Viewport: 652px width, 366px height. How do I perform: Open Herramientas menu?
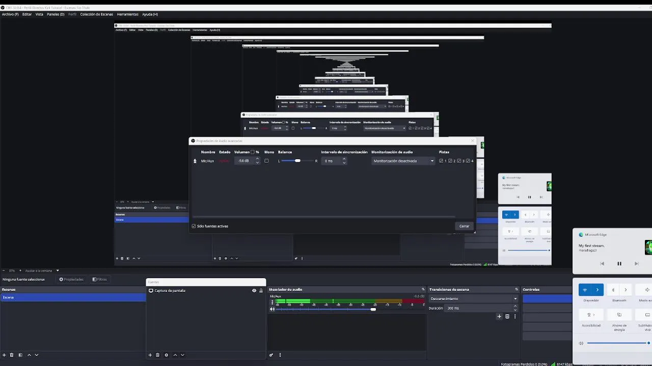point(127,14)
